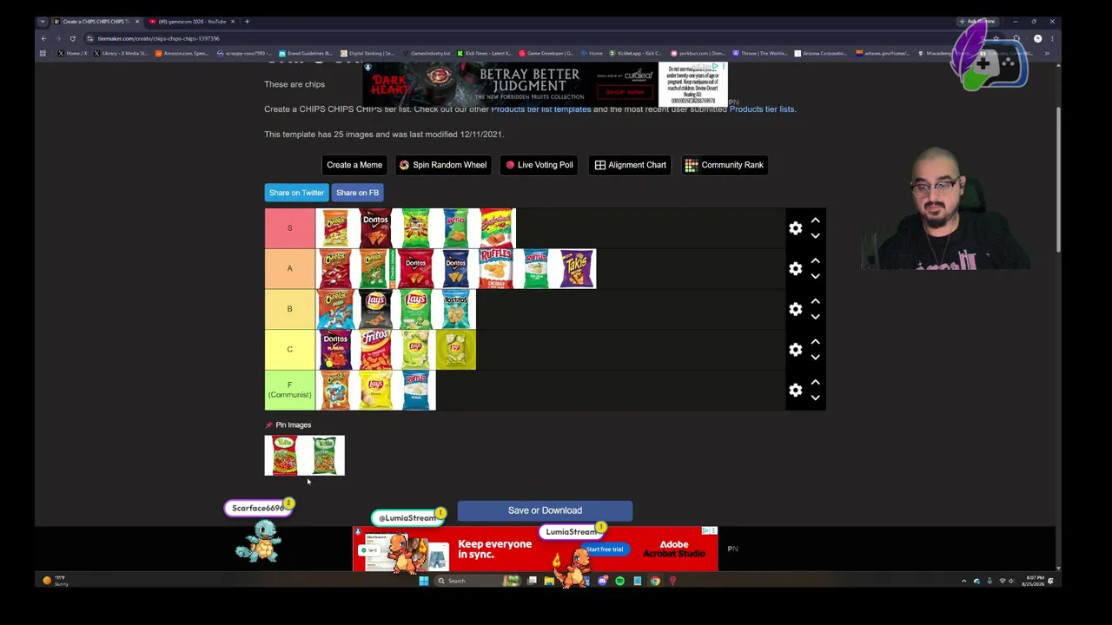
Task: Switch to the gamescom 2026 YouTube tab
Action: [191, 22]
